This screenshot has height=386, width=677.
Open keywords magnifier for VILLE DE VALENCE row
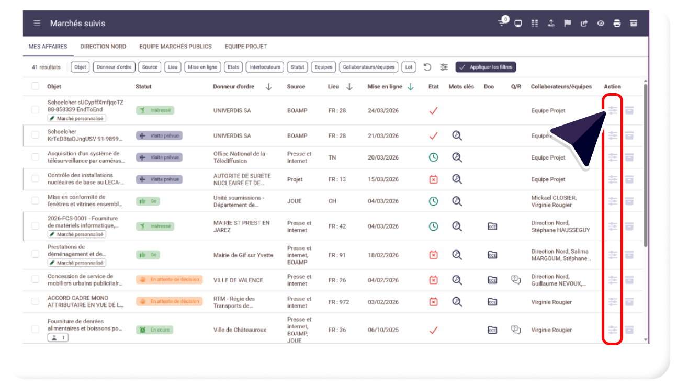[x=457, y=280]
